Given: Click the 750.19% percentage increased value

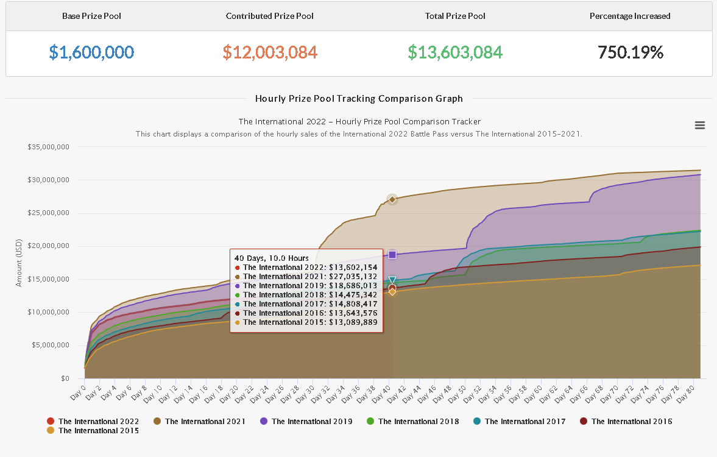Looking at the screenshot, I should pyautogui.click(x=630, y=52).
